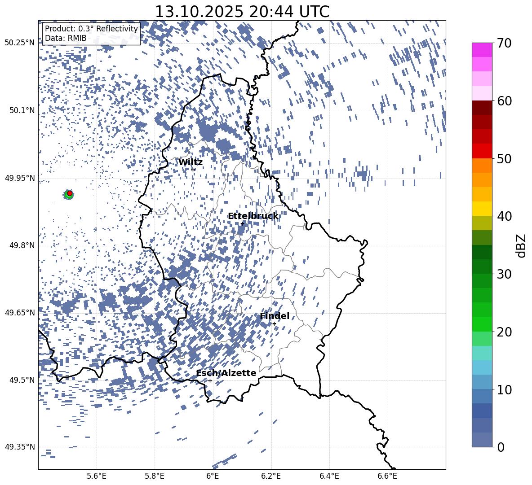
Task: Click the Ettelbruck location cross marker
Action: click(242, 223)
